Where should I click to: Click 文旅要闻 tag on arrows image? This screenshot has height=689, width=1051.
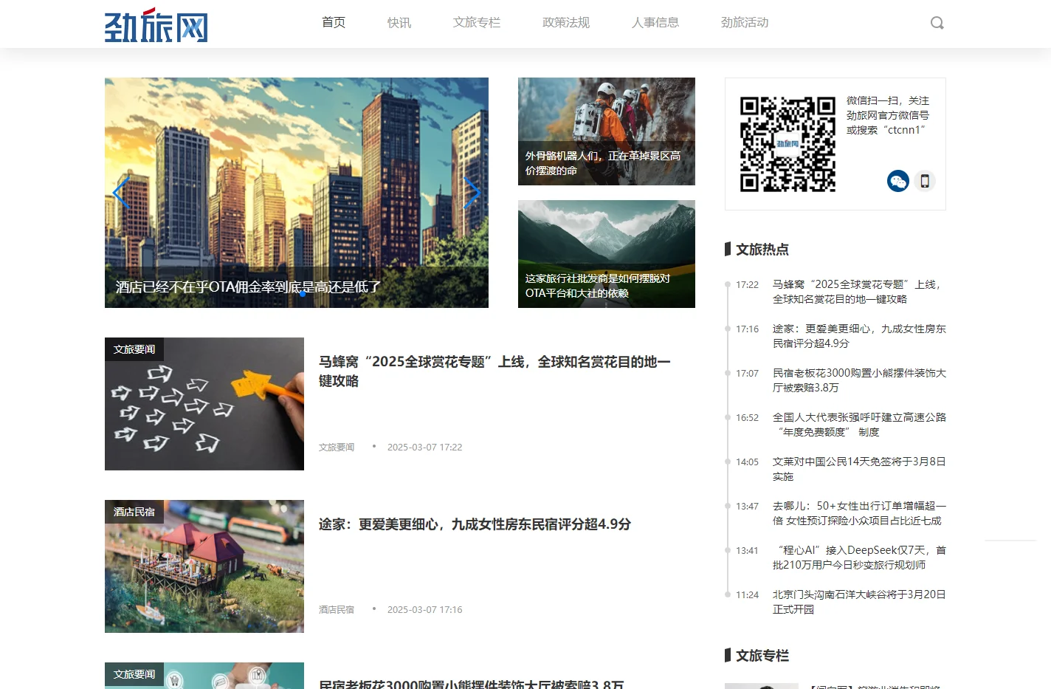pyautogui.click(x=134, y=349)
